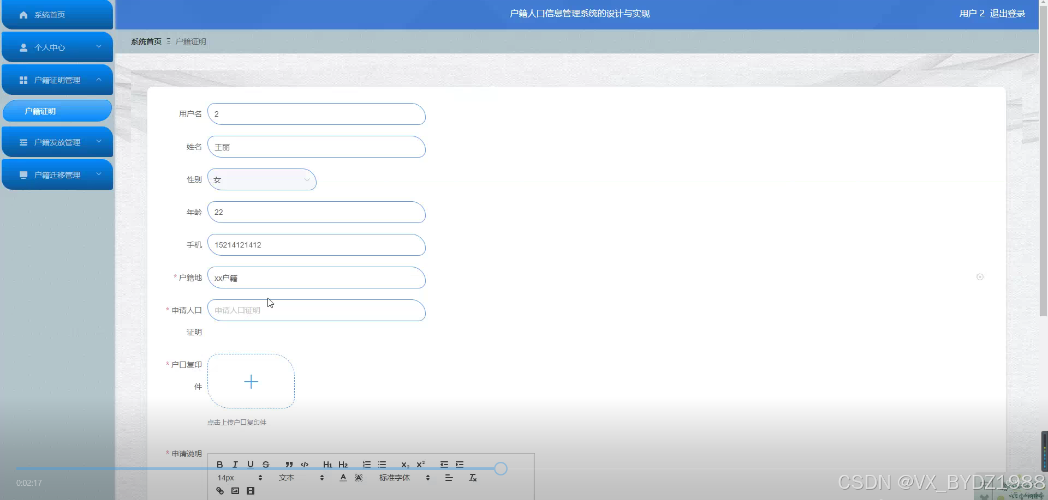1048x500 pixels.
Task: Click 退出登录 to log out
Action: 1008,14
